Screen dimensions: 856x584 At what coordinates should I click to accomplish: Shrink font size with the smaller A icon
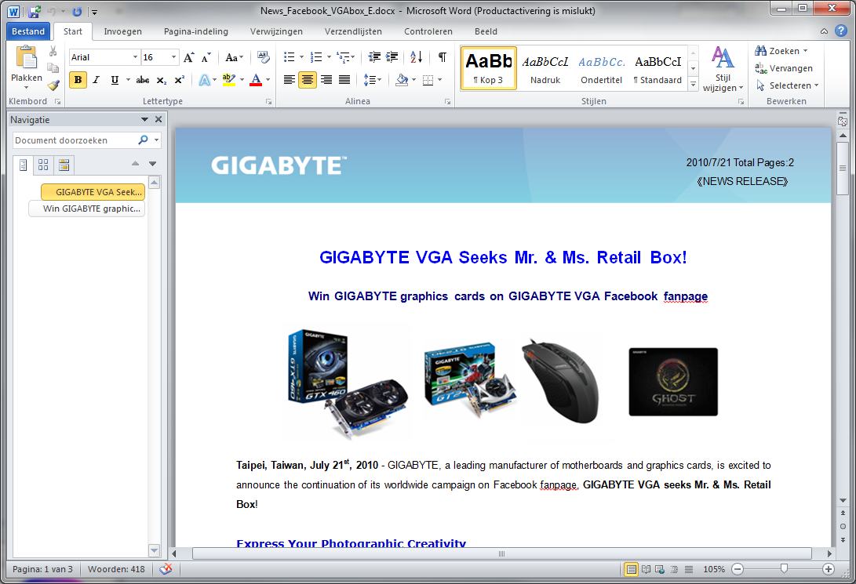(206, 57)
